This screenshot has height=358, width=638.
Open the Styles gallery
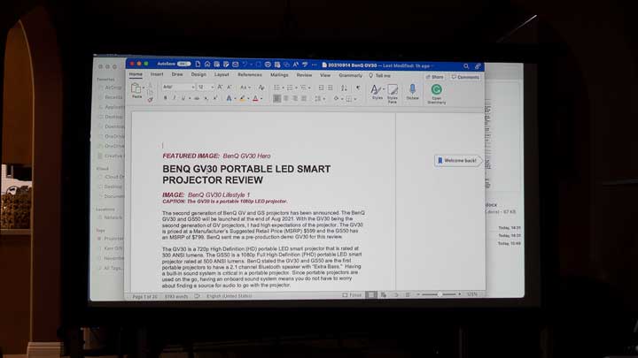coord(377,92)
